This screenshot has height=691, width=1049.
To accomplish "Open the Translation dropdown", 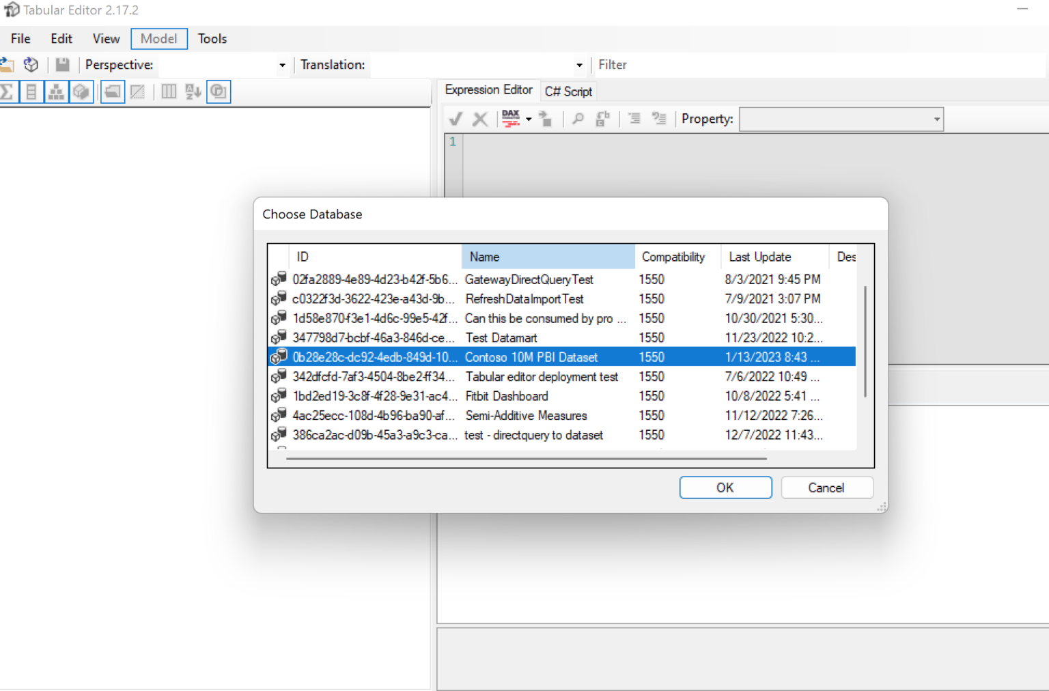I will pyautogui.click(x=579, y=65).
